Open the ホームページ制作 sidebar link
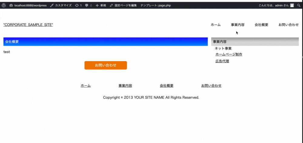Viewport: 303px width, 143px height. [229, 54]
